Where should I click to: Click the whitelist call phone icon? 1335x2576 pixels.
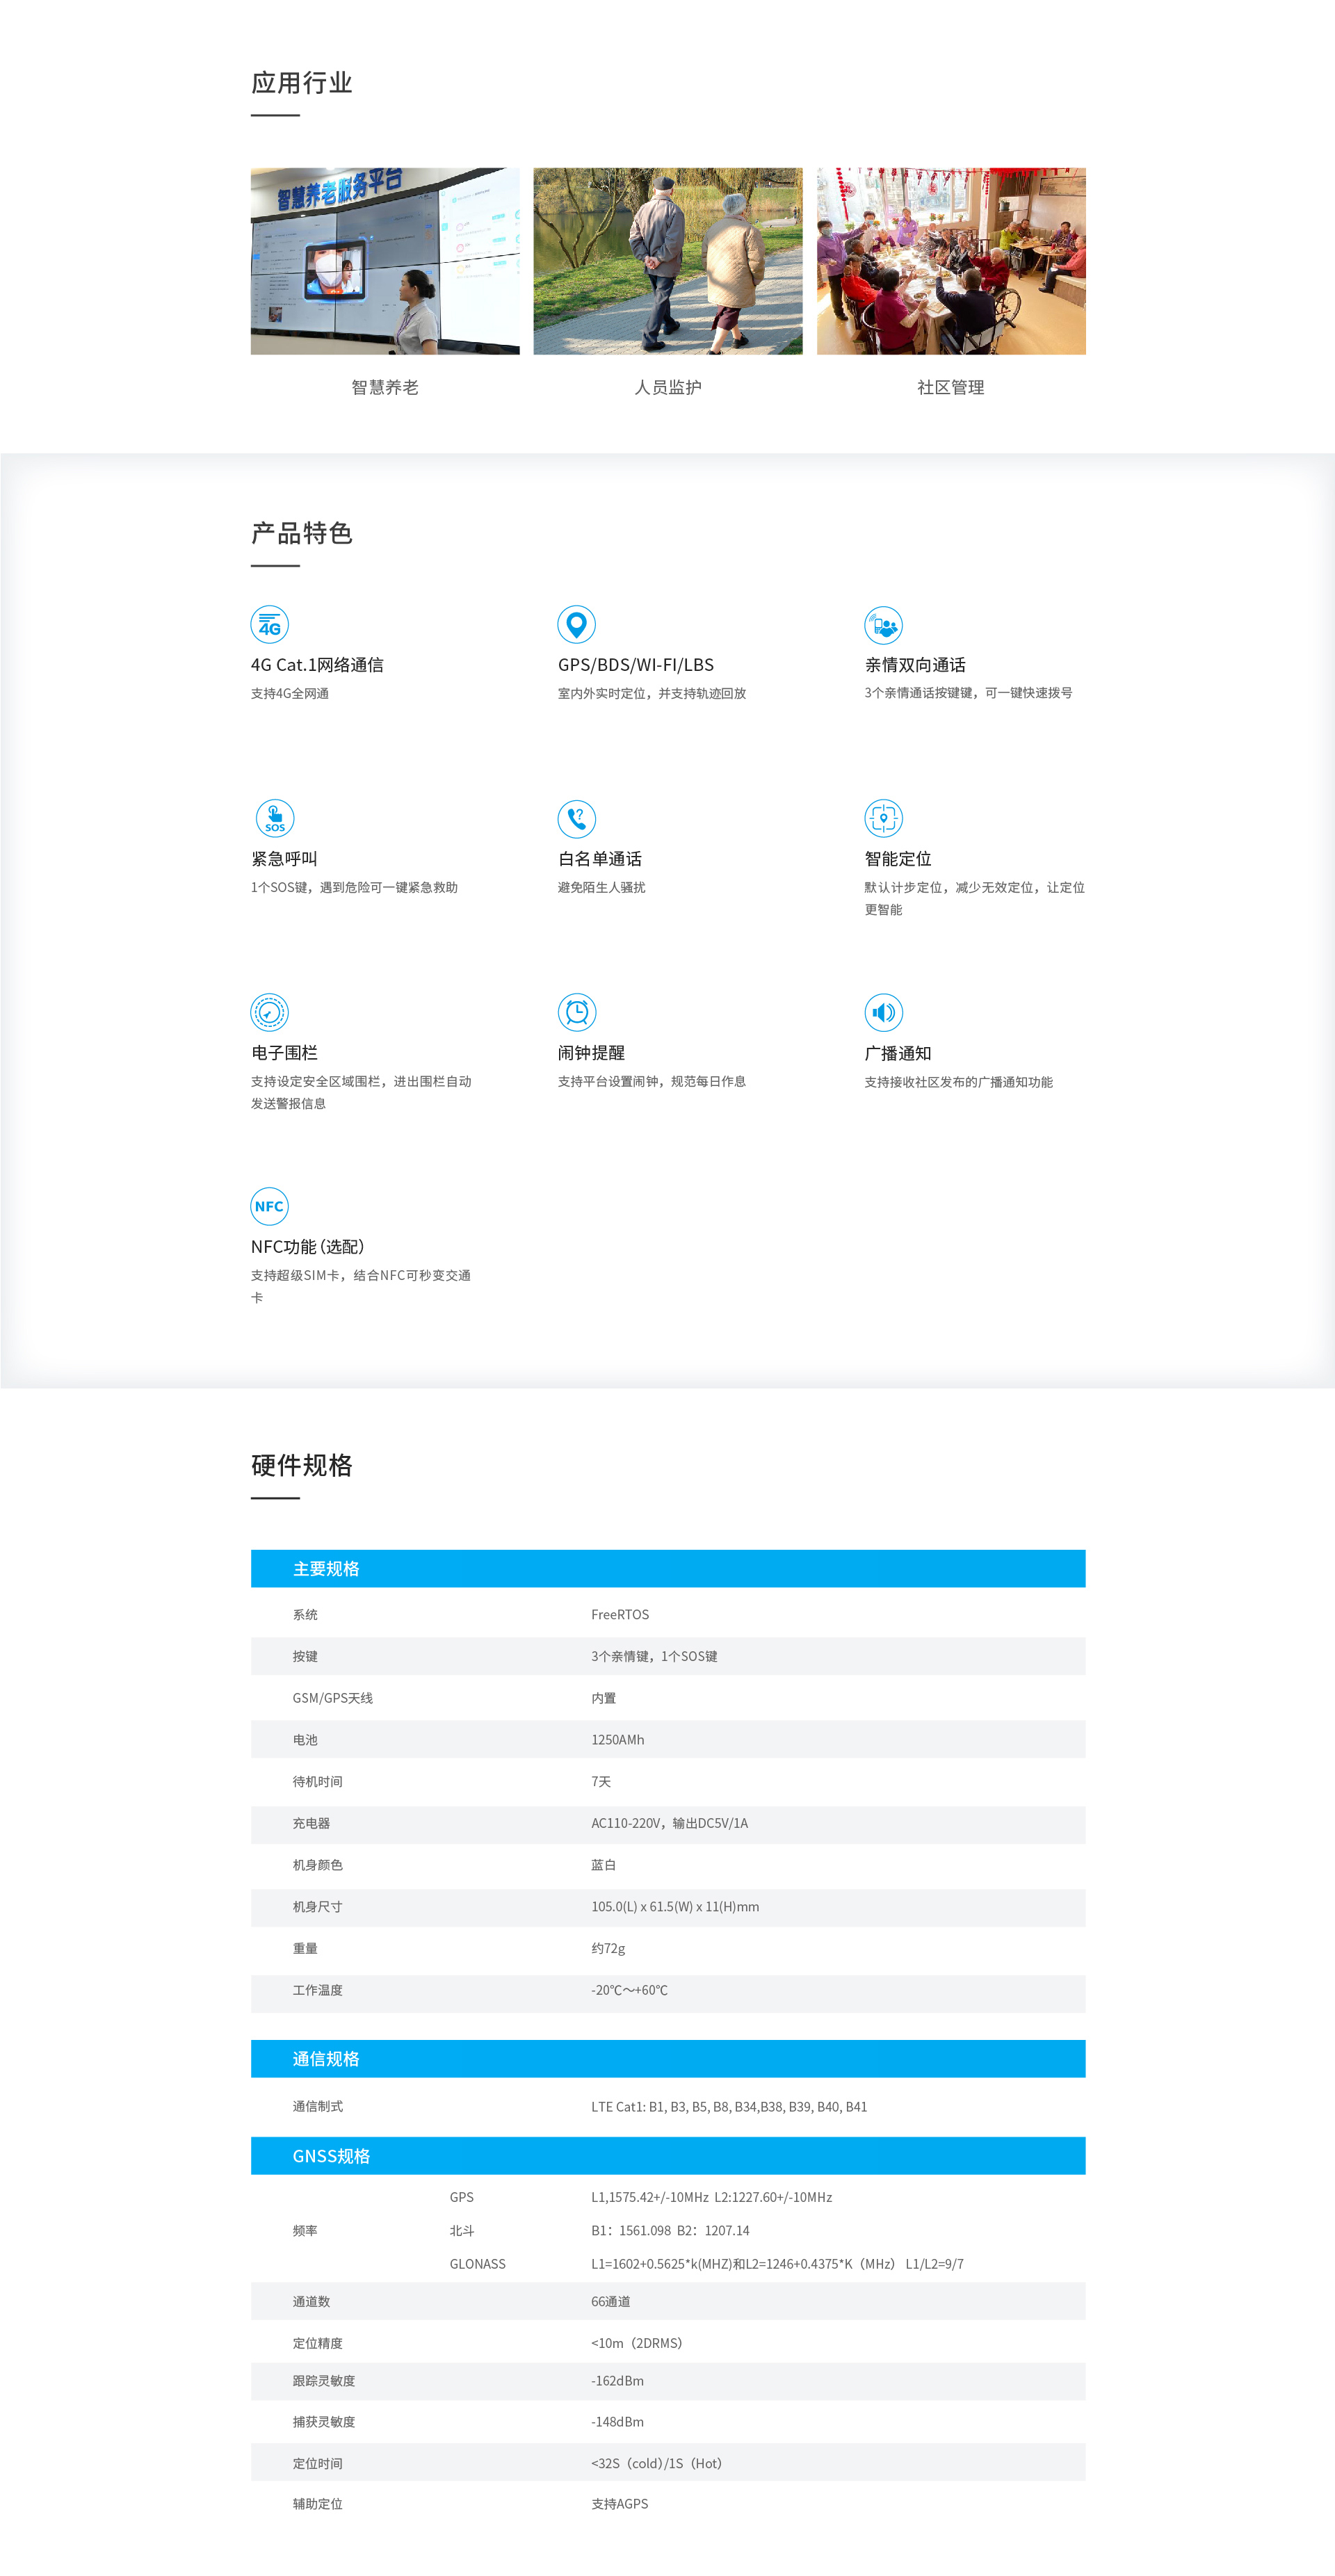tap(576, 819)
